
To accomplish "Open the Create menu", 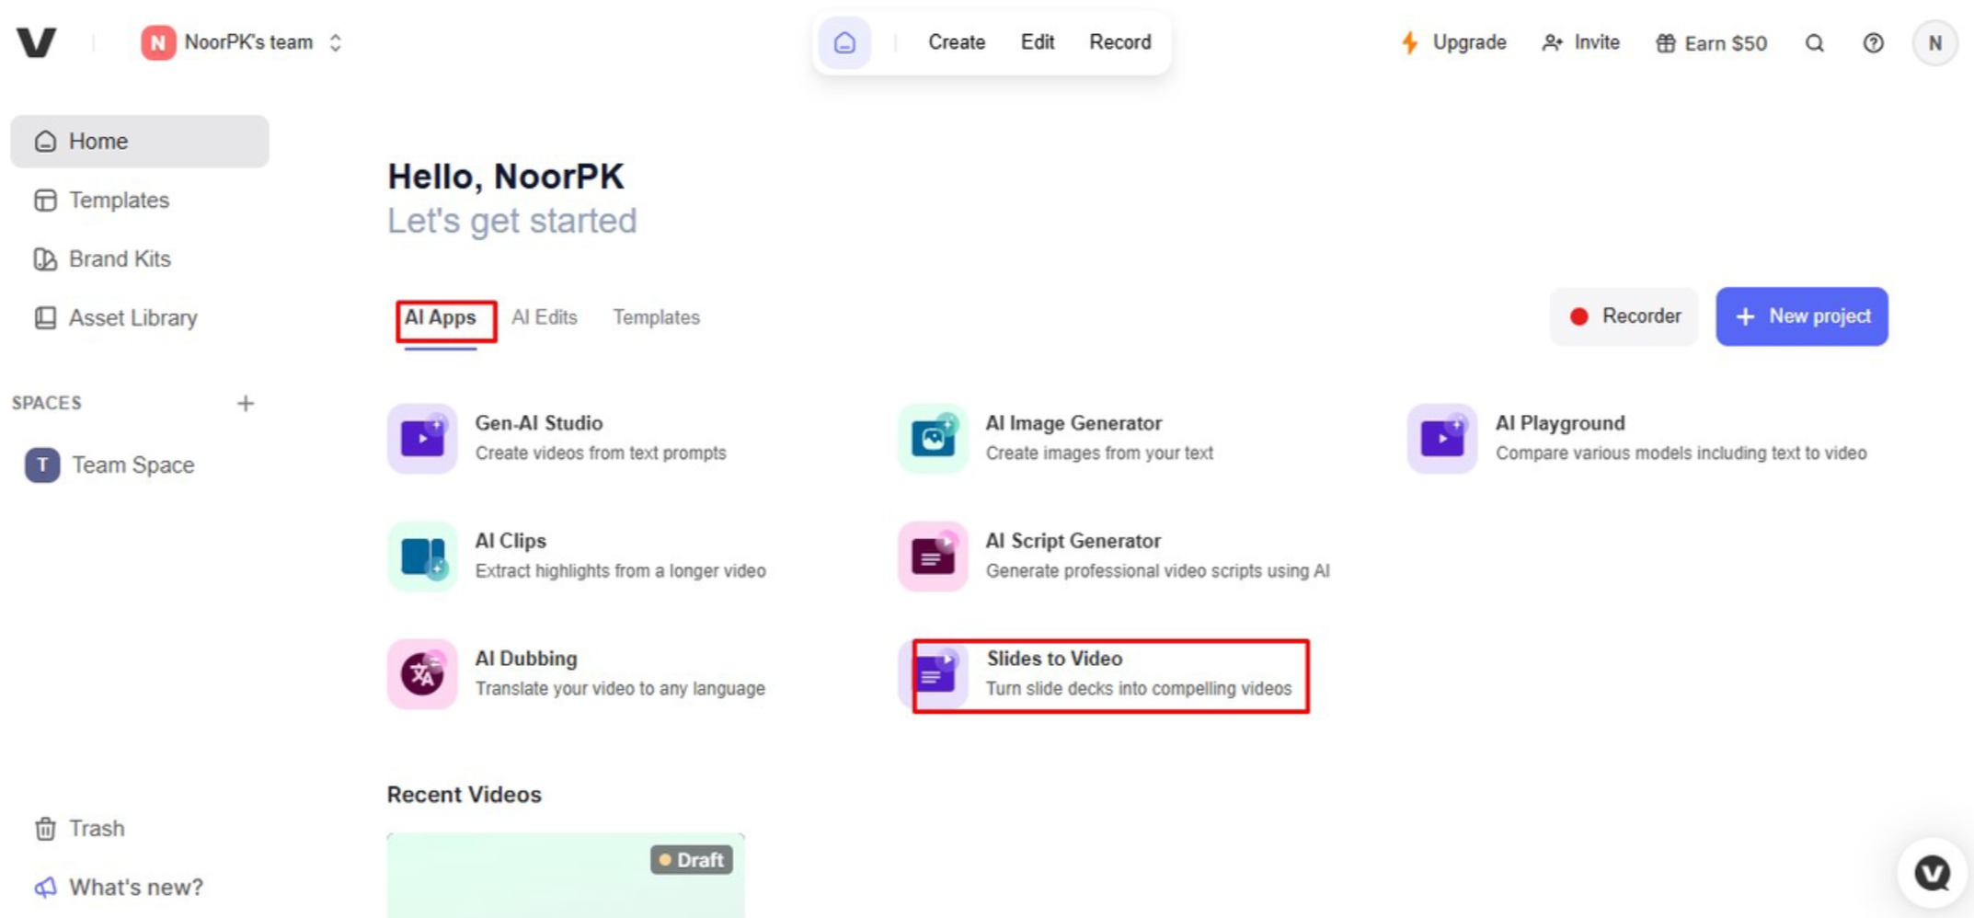I will click(957, 42).
